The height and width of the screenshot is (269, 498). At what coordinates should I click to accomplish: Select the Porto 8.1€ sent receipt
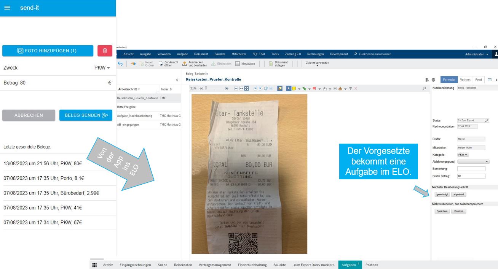[x=58, y=178]
